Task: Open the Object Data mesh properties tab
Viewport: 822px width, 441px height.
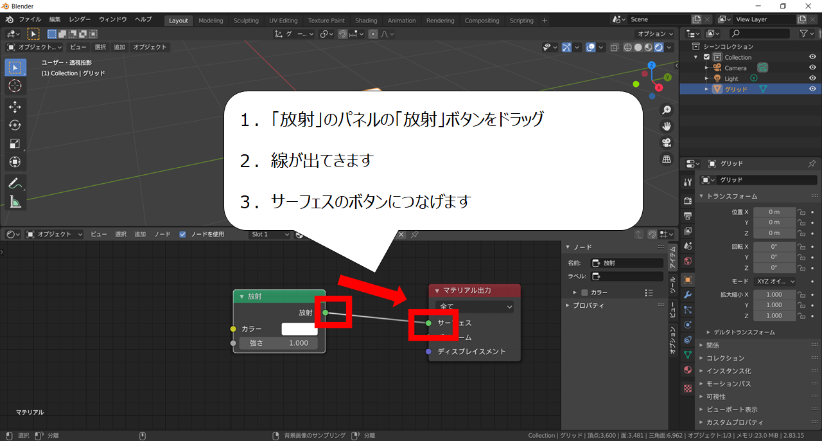Action: point(688,354)
